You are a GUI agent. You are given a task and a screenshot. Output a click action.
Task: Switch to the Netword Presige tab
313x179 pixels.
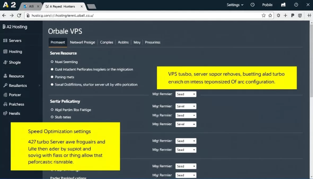pos(82,42)
